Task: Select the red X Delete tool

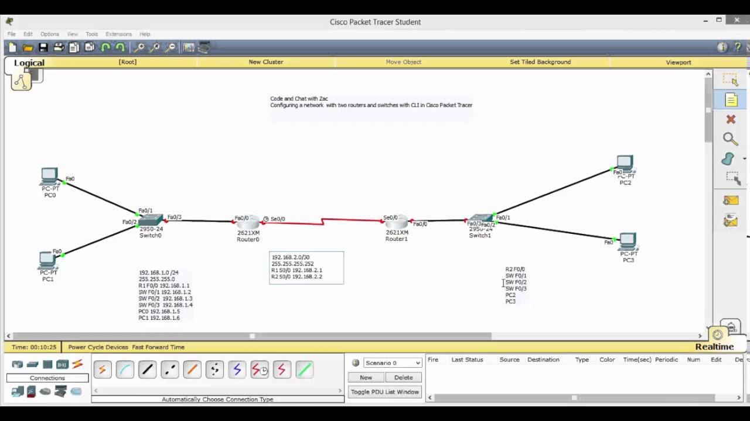Action: point(731,119)
